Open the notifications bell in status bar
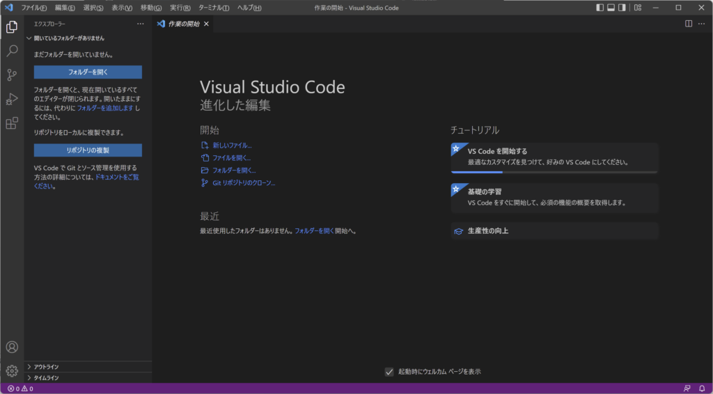Viewport: 713px width, 394px height. click(x=702, y=388)
